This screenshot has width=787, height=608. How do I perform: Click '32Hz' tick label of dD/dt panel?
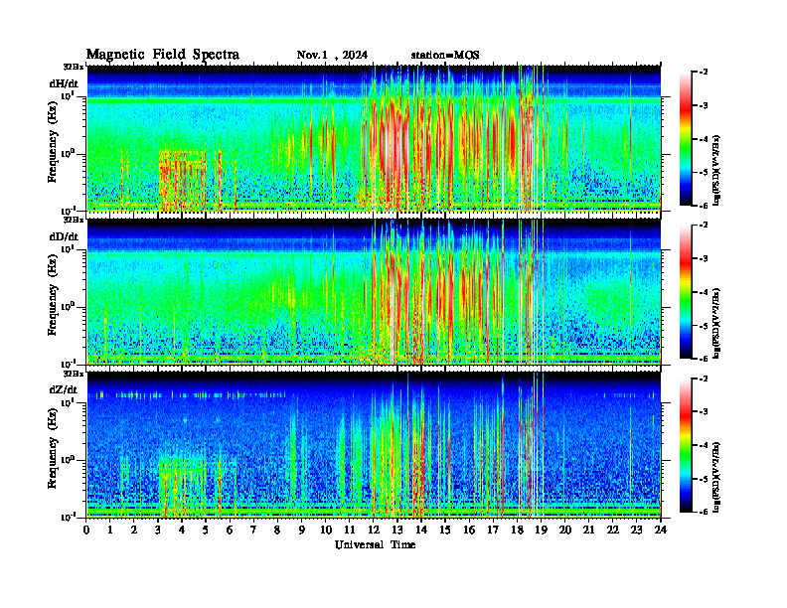pos(74,220)
